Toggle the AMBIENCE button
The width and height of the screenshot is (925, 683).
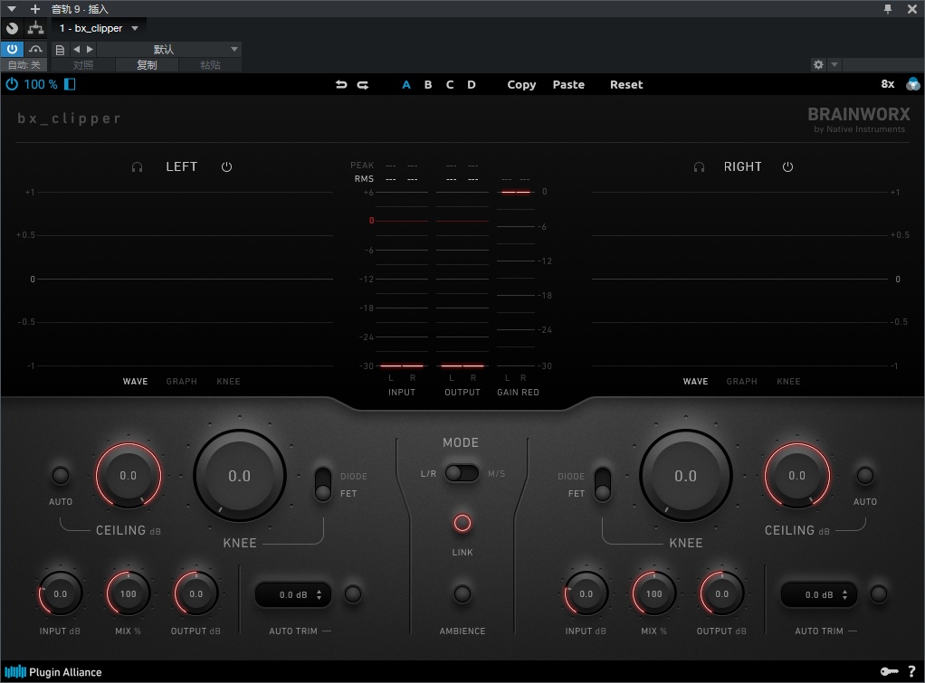coord(462,594)
